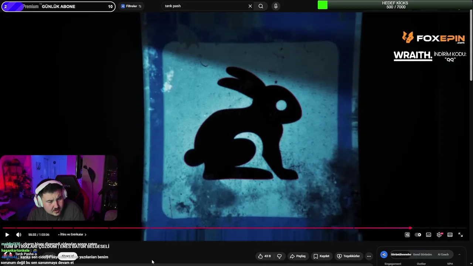Enter fullscreen mode

click(x=460, y=235)
